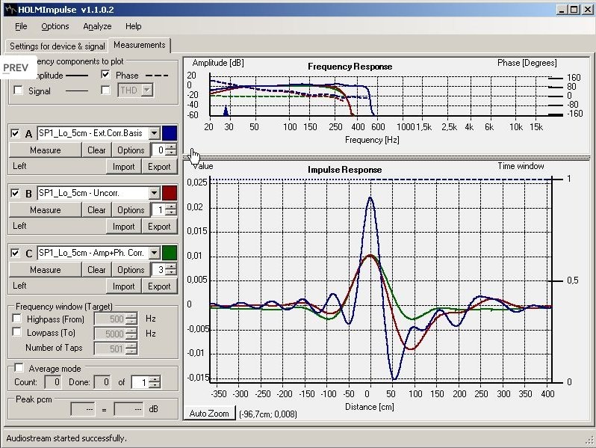The width and height of the screenshot is (596, 448).
Task: Toggle the Average mode checkbox
Action: (19, 368)
